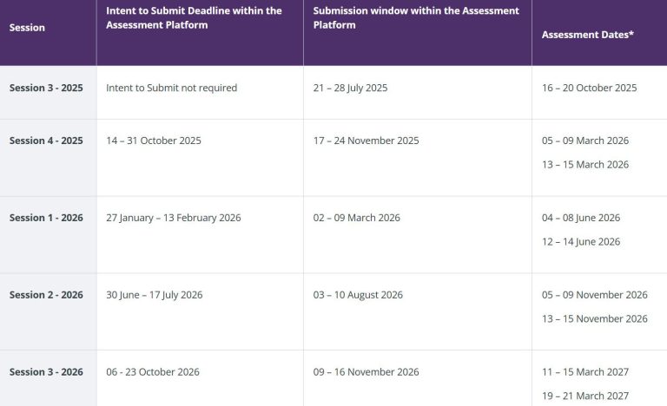
Task: Select the "19 – 21 March 2027" assessment date
Action: tap(584, 396)
